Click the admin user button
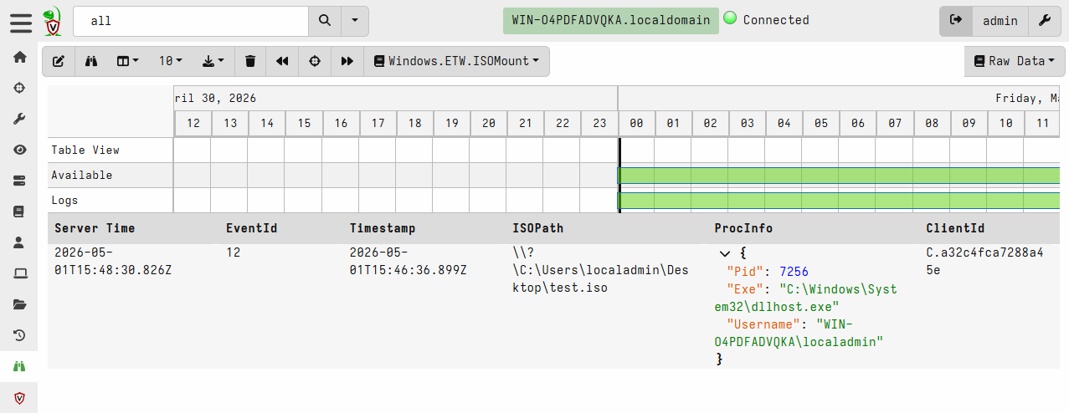 (1000, 21)
